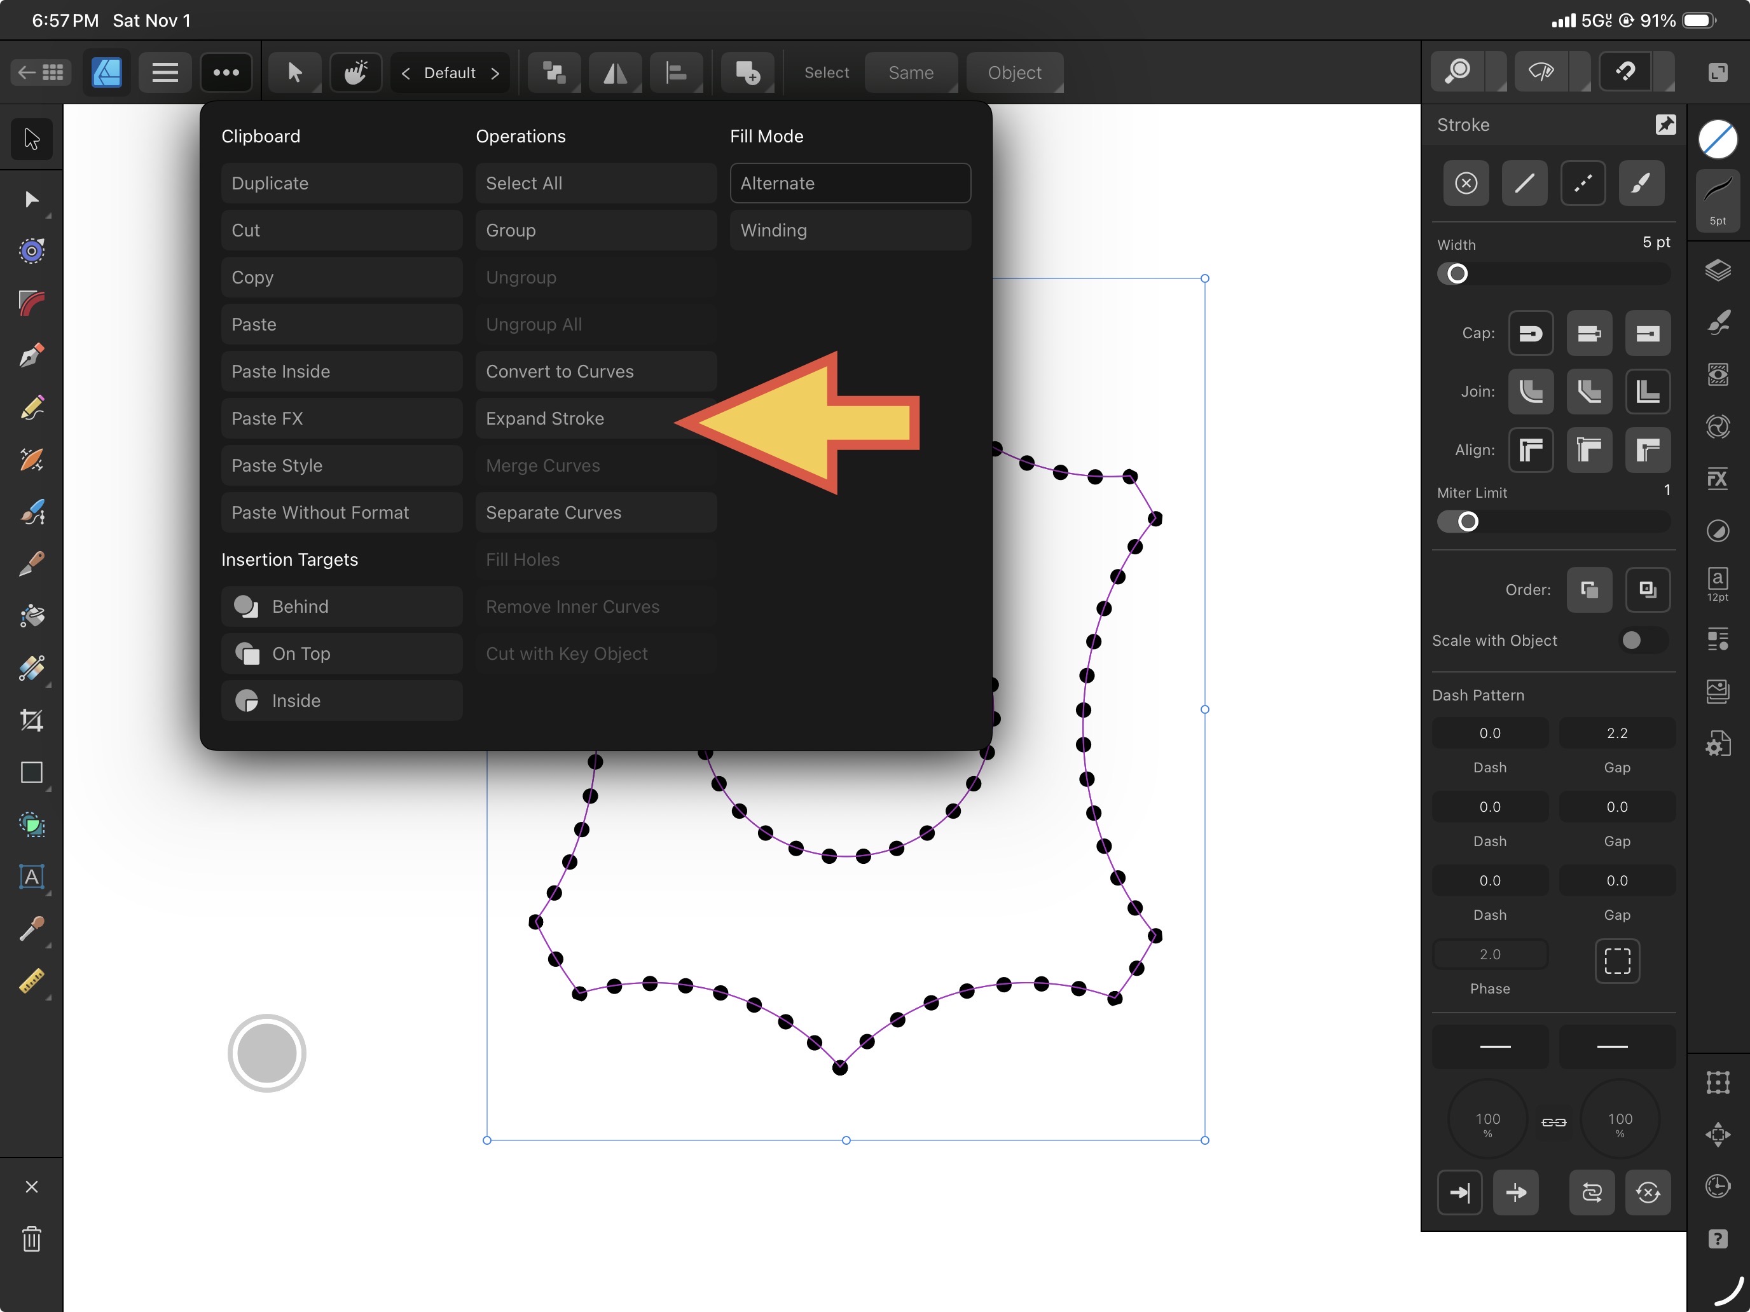Select the Pen tool
Screen dimensions: 1750x1312
pos(31,356)
